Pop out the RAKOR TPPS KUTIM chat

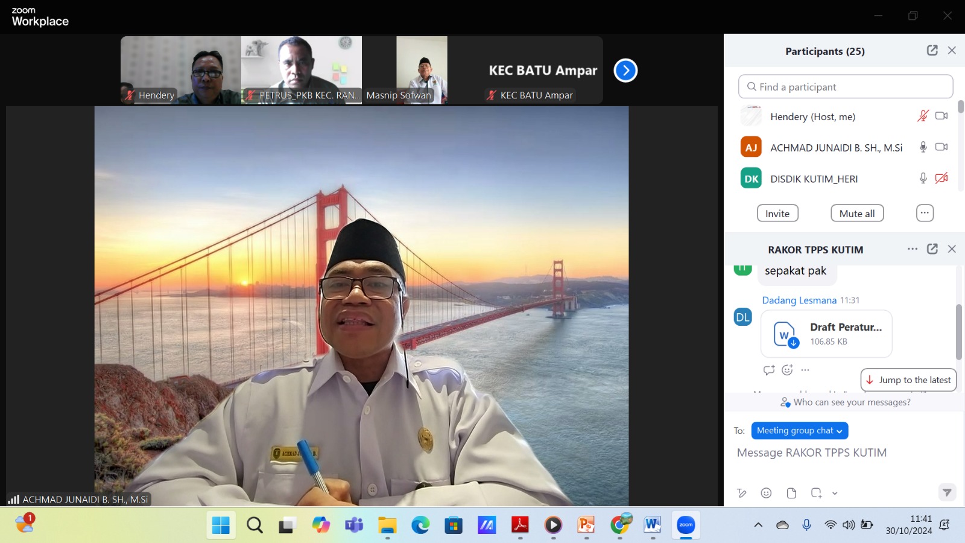point(932,249)
